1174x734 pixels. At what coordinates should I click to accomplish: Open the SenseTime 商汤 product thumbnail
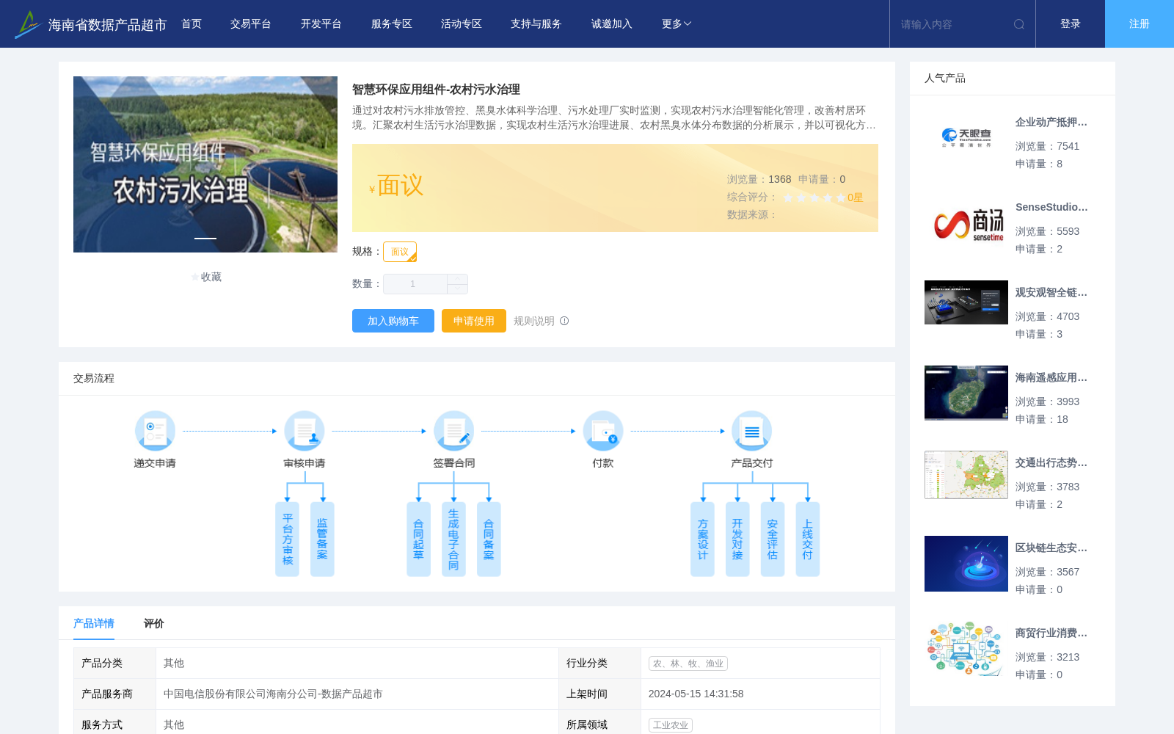966,223
